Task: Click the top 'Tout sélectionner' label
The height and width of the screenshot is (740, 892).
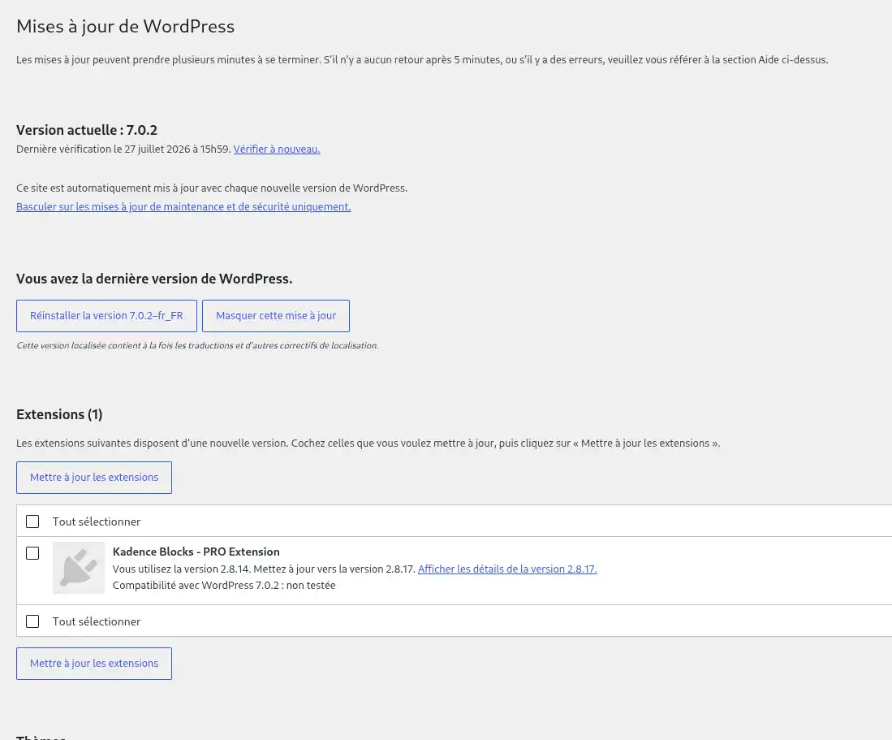Action: pos(96,521)
